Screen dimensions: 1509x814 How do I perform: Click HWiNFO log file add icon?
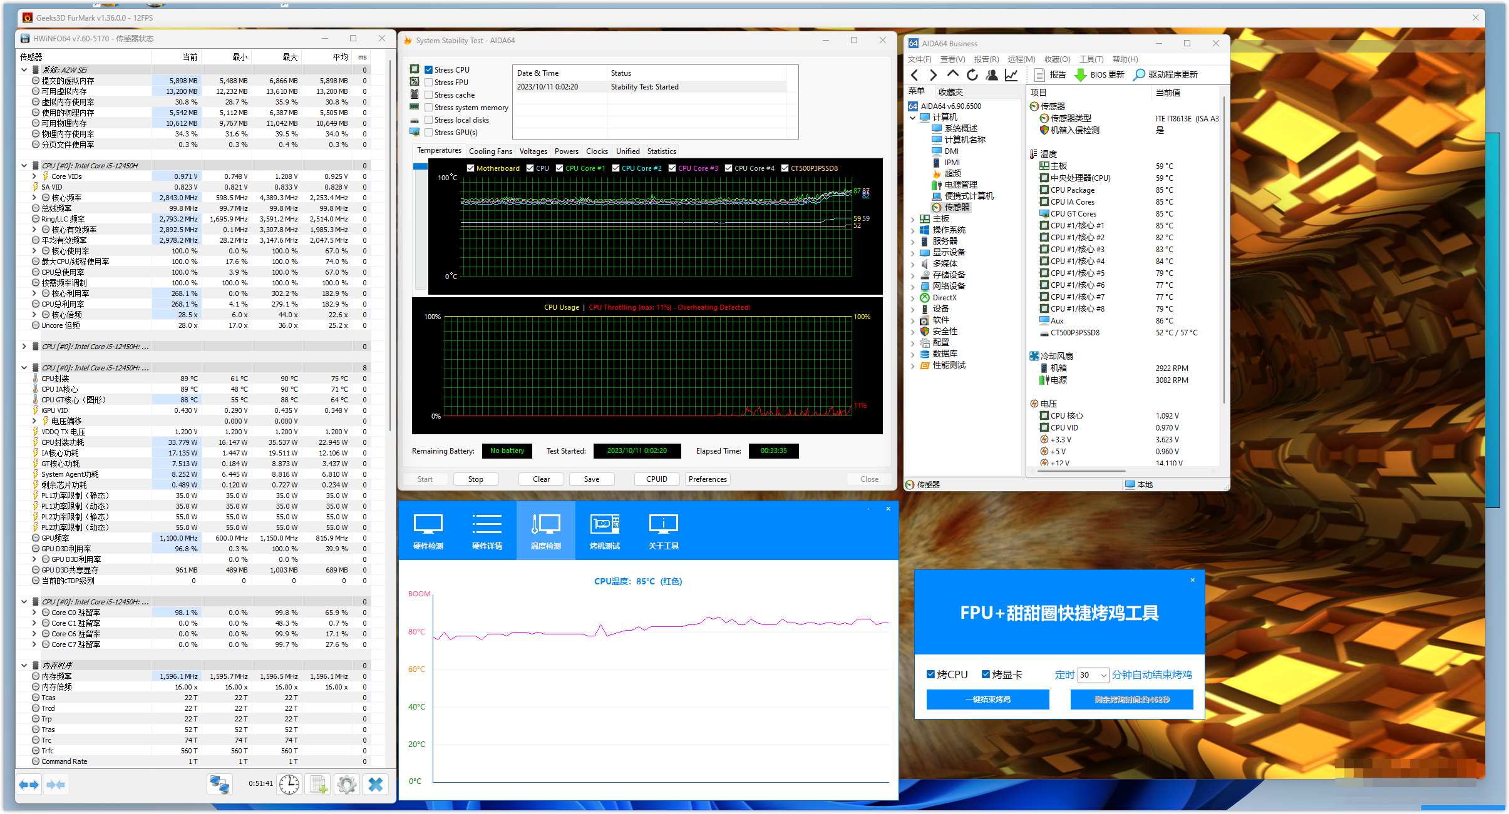tap(318, 784)
